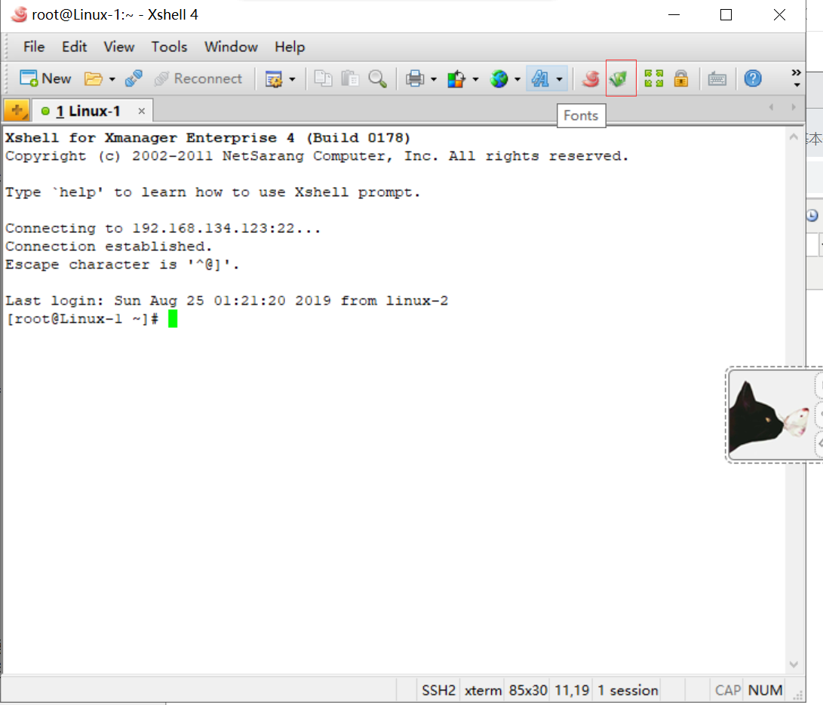Open the Edit menu
The width and height of the screenshot is (823, 705).
75,47
